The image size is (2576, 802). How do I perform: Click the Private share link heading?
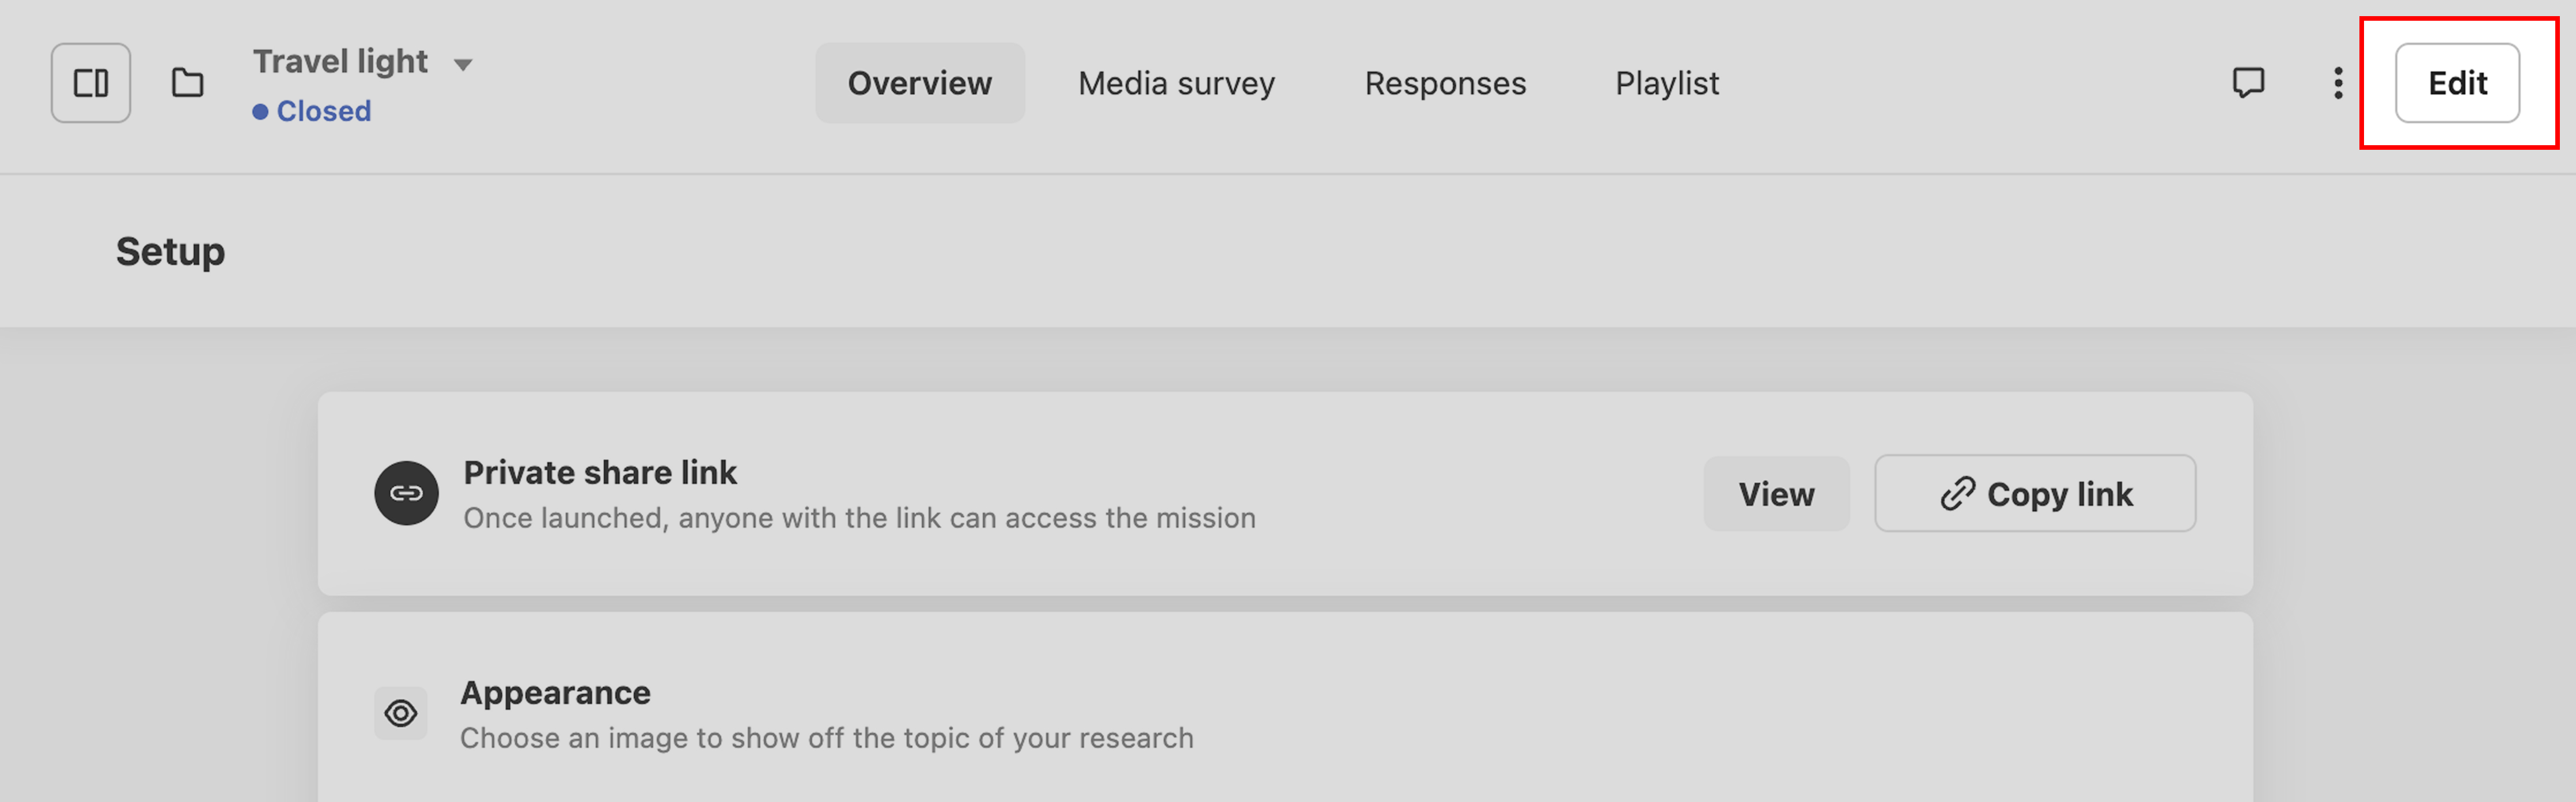tap(600, 472)
